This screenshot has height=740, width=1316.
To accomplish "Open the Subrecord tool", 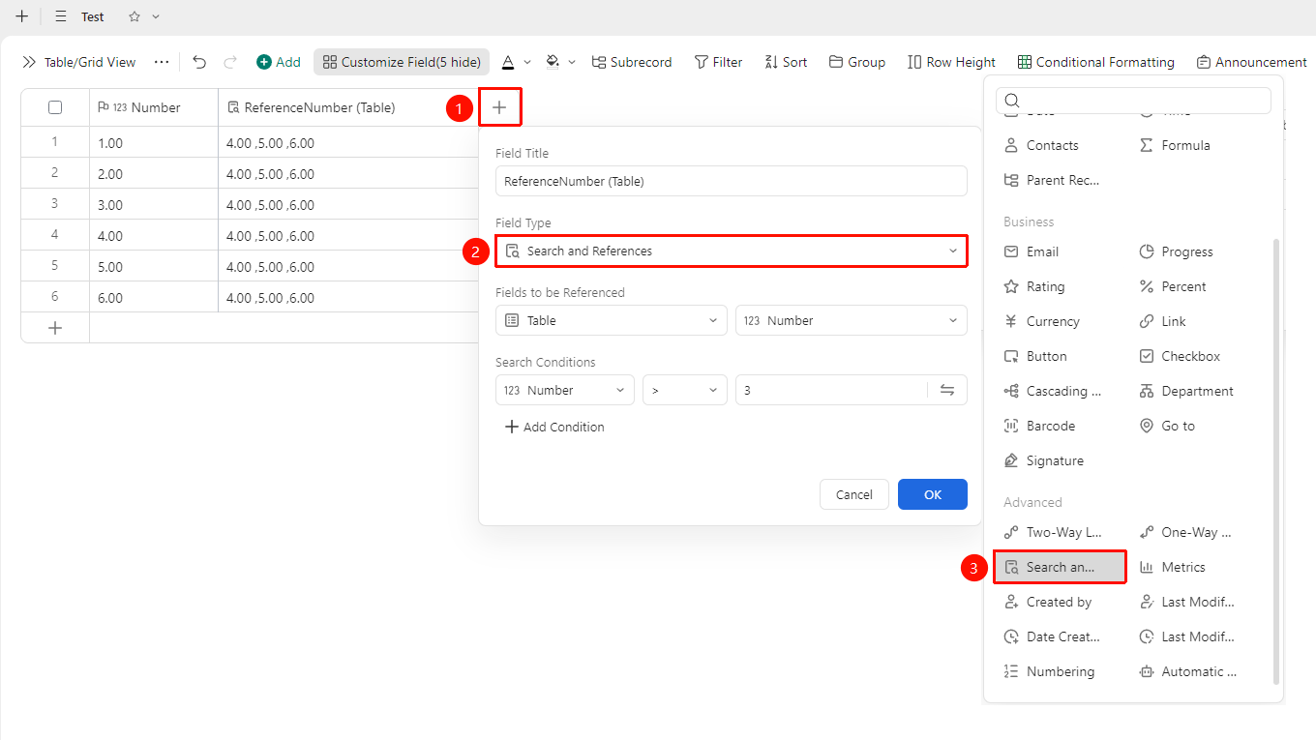I will click(632, 62).
